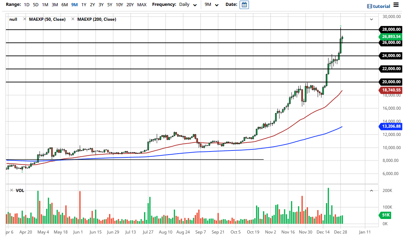Remove the VOL indicator
403x238 pixels.
coord(11,190)
